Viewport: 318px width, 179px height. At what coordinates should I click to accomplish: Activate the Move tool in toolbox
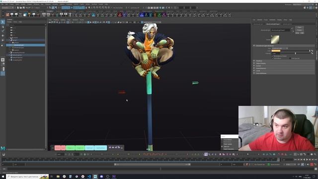2,35
